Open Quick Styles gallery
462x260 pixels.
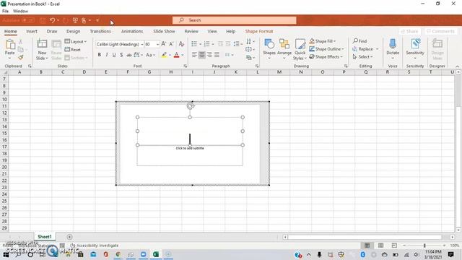pyautogui.click(x=300, y=49)
